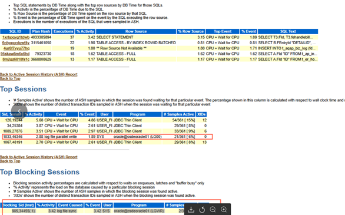Click plan hash value 4033385894
Screen dimensions: 345x215
(x=41, y=37)
